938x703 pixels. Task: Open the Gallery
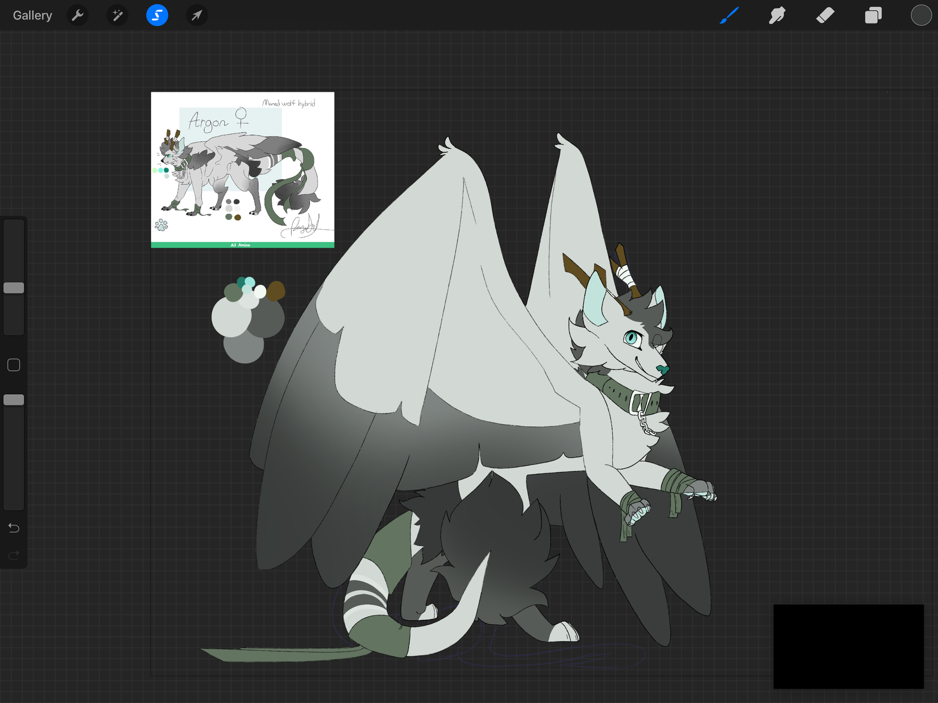coord(32,15)
